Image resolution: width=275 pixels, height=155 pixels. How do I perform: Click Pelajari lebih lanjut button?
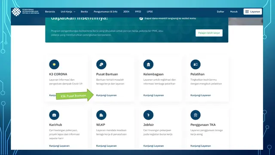pyautogui.click(x=209, y=33)
